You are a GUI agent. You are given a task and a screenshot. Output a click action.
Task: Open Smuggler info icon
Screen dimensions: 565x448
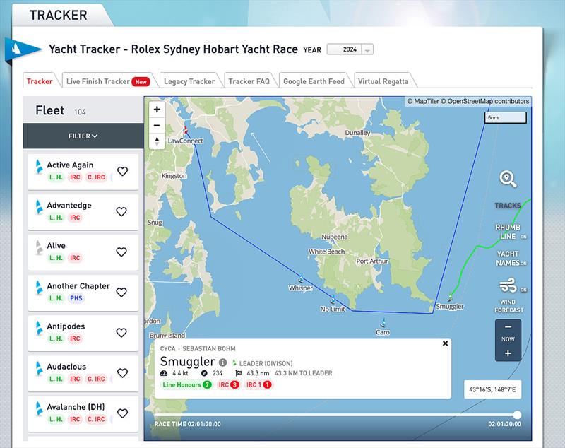click(222, 362)
